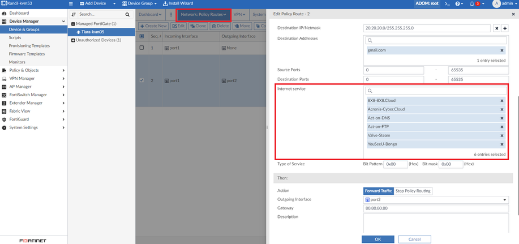Click the device Search field
Image resolution: width=519 pixels, height=244 pixels.
click(x=101, y=15)
